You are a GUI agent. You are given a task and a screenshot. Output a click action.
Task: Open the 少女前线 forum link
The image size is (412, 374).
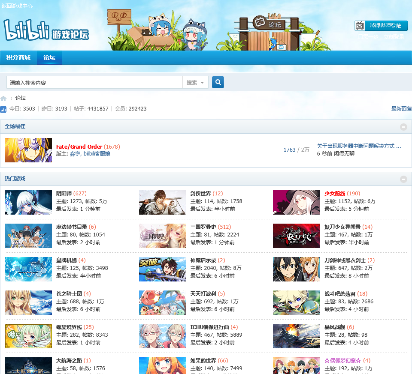click(x=335, y=193)
